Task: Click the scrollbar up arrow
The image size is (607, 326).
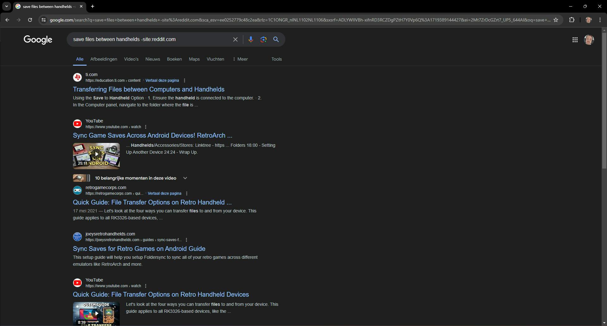Action: 604,30
